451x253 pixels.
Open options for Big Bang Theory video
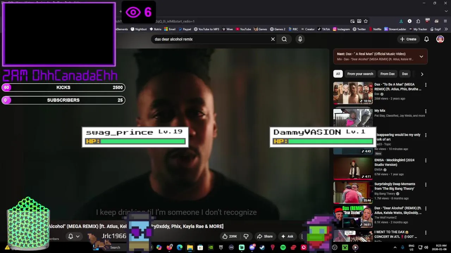click(426, 184)
